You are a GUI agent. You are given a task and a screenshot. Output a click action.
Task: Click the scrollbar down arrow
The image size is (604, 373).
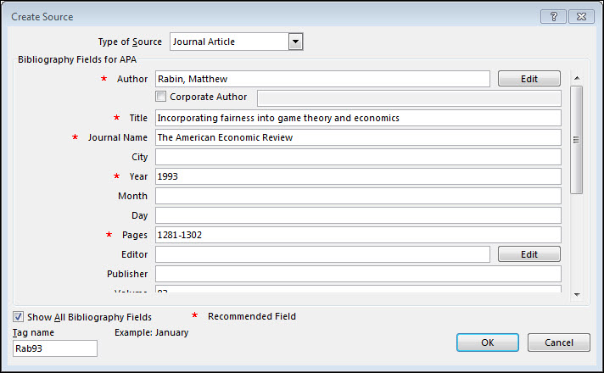tap(577, 295)
